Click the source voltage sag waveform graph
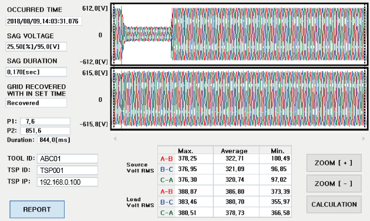The width and height of the screenshot is (370, 221). (x=239, y=35)
